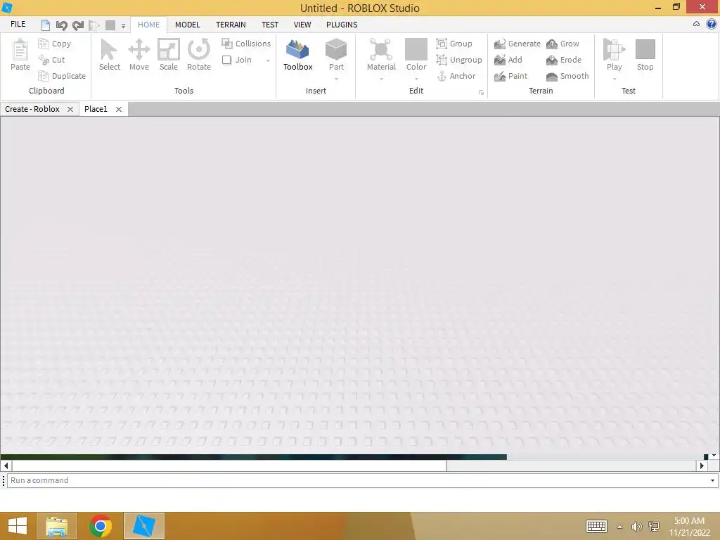Click the Stop test button

(x=645, y=55)
